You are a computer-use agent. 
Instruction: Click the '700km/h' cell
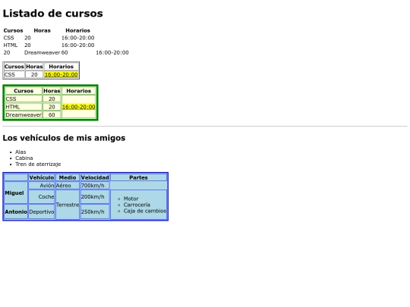click(x=95, y=186)
